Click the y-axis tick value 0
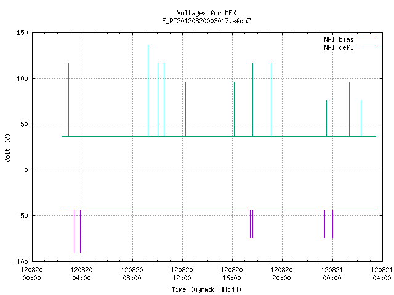 [x=26, y=170]
